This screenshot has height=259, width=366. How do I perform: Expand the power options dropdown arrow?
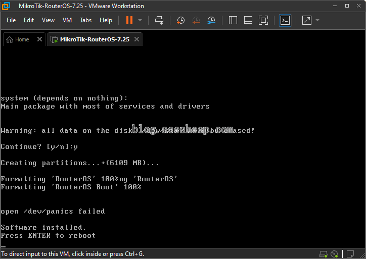coord(140,20)
